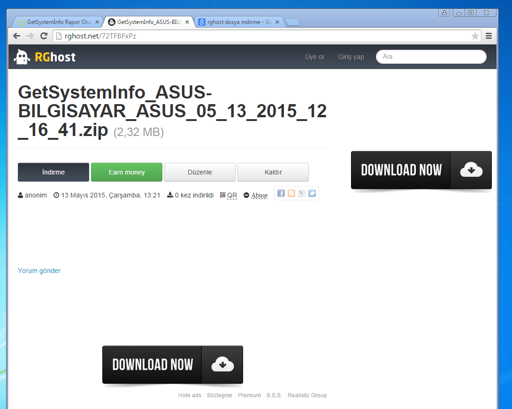Go back with the browser back arrow
The image size is (512, 409).
(16, 36)
